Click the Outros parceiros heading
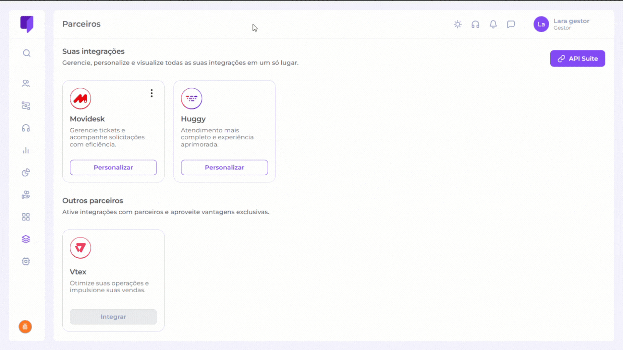Viewport: 623px width, 350px height. (93, 201)
